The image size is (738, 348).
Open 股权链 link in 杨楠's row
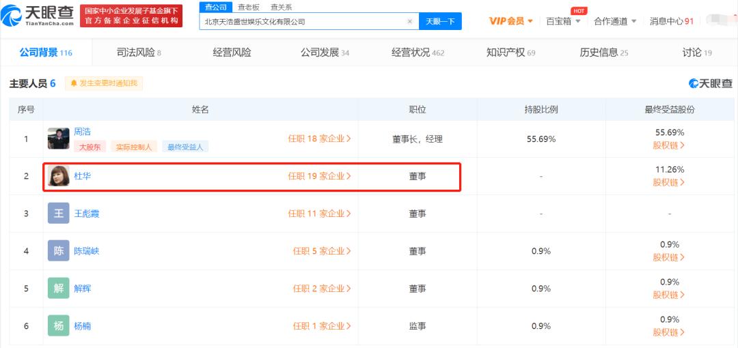[x=669, y=332]
